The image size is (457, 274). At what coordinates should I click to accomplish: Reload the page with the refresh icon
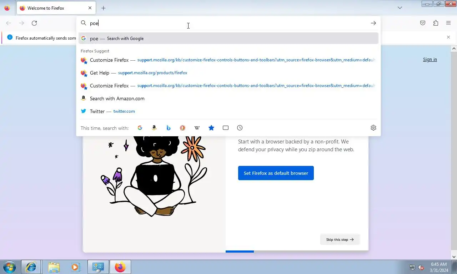pos(34,23)
